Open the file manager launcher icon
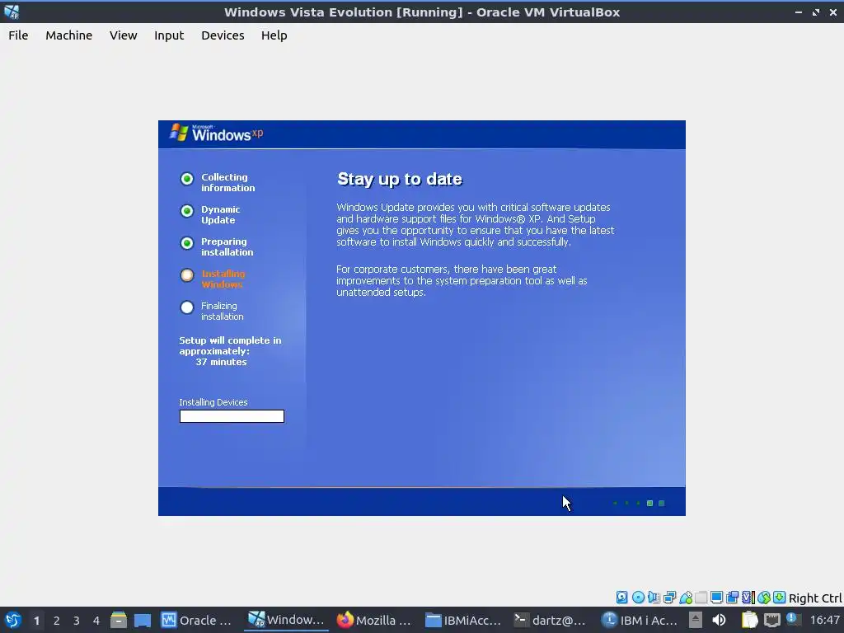The image size is (844, 633). coord(119,620)
